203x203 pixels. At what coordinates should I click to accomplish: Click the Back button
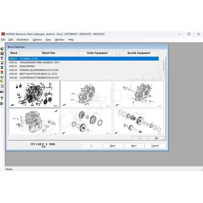(113, 146)
